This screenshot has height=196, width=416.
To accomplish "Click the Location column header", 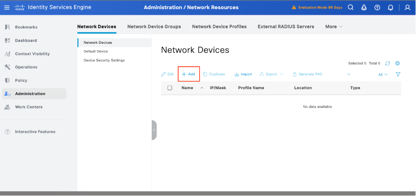I will click(x=303, y=88).
